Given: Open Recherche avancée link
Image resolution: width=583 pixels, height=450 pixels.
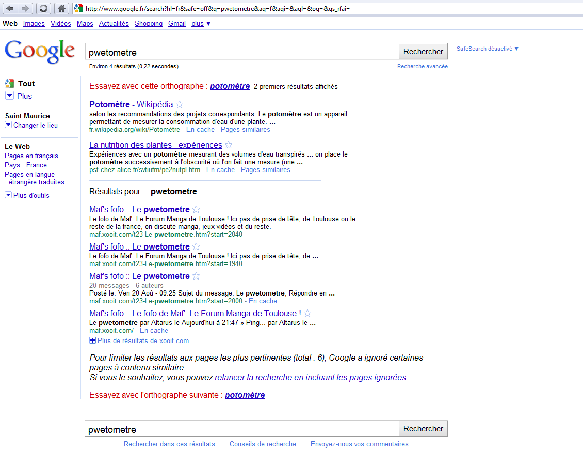Looking at the screenshot, I should pyautogui.click(x=423, y=66).
